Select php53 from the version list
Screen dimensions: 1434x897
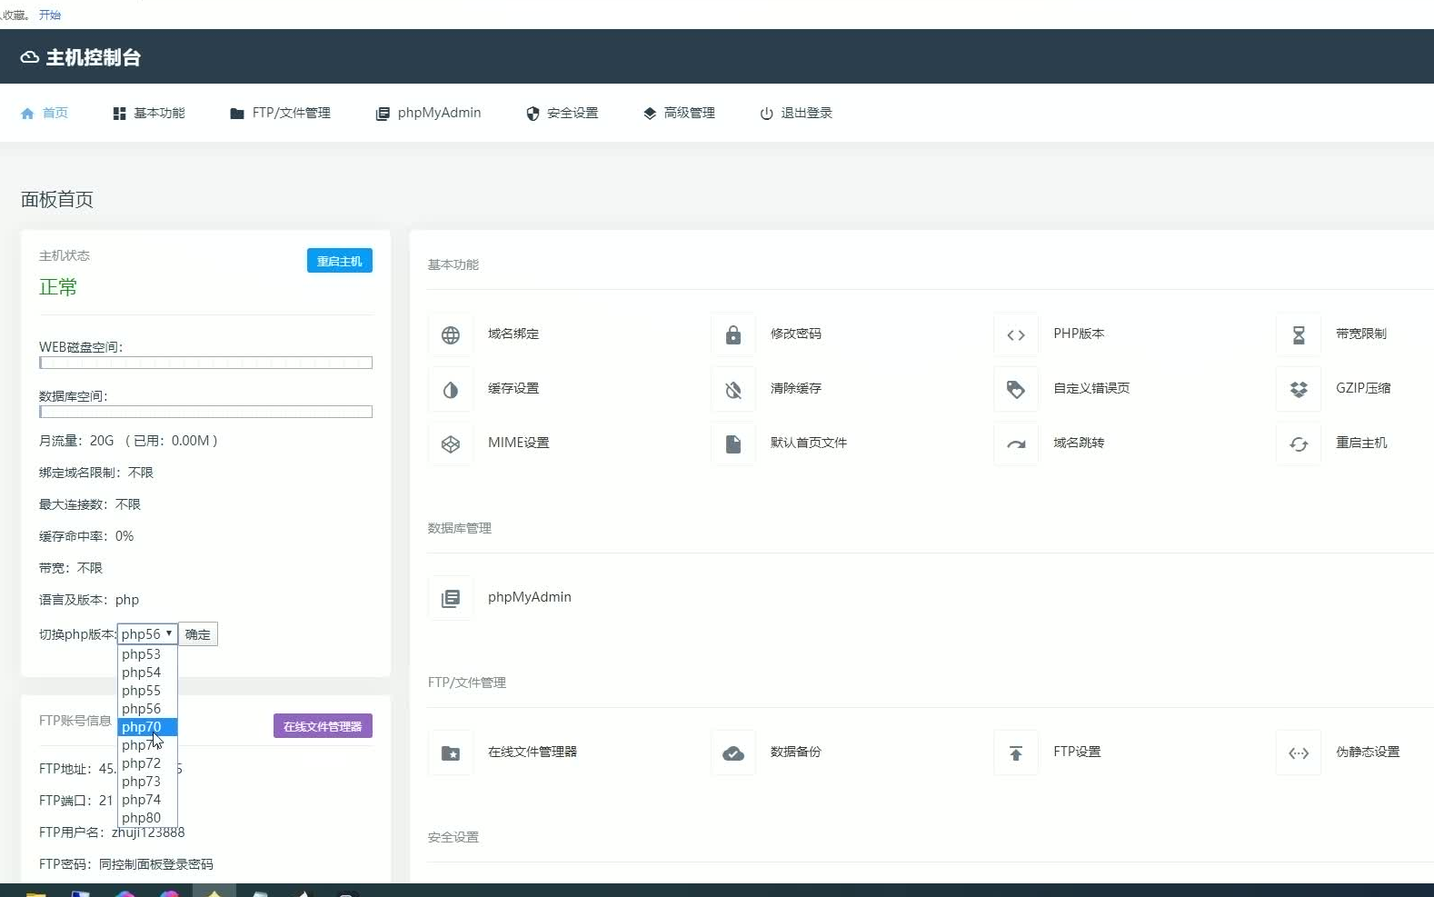147,654
